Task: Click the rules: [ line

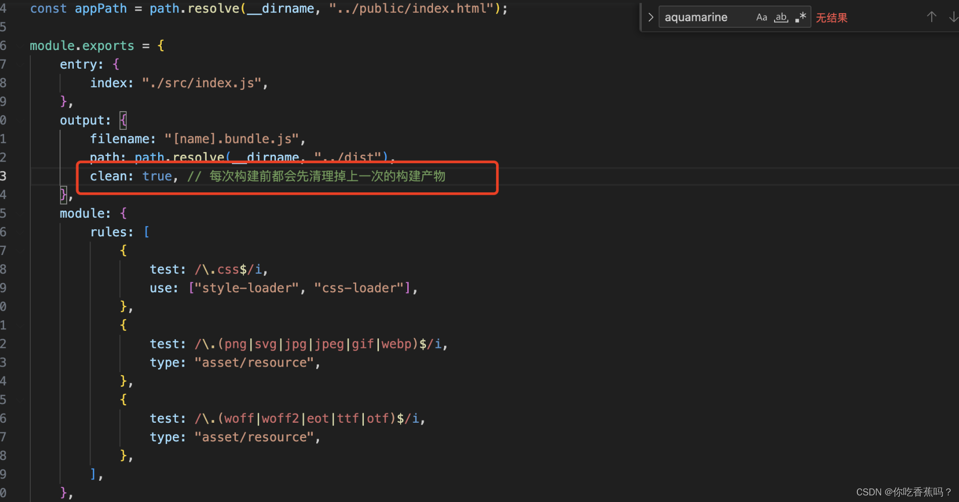Action: coord(120,232)
